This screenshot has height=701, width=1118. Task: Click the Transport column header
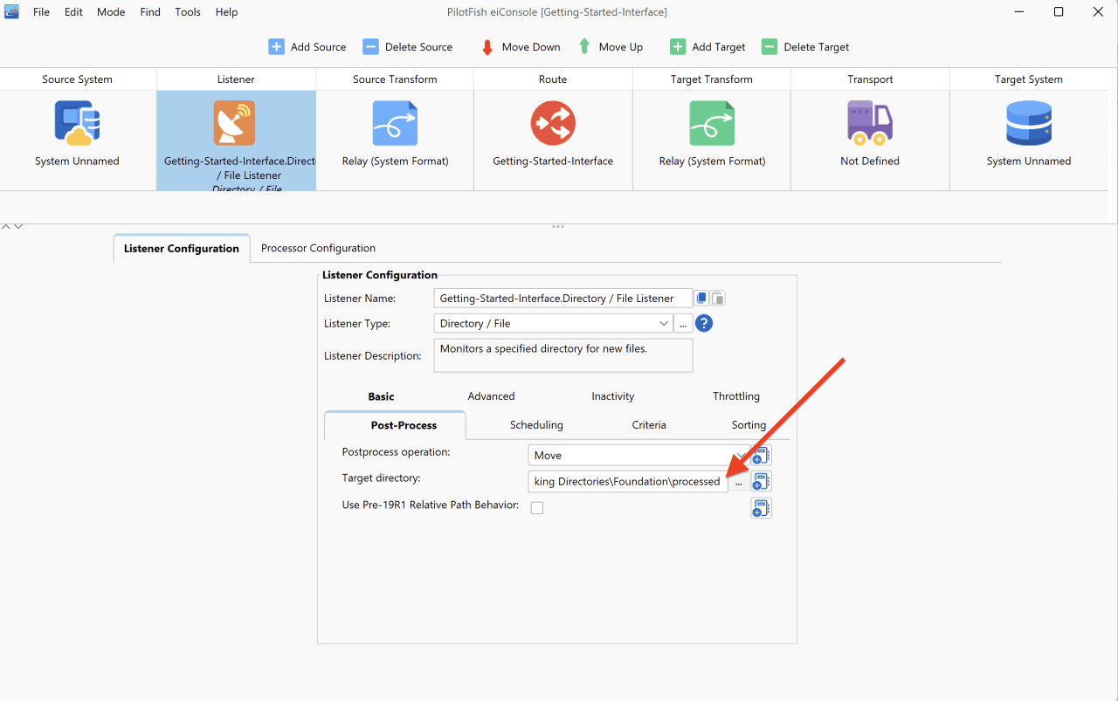[x=870, y=79]
